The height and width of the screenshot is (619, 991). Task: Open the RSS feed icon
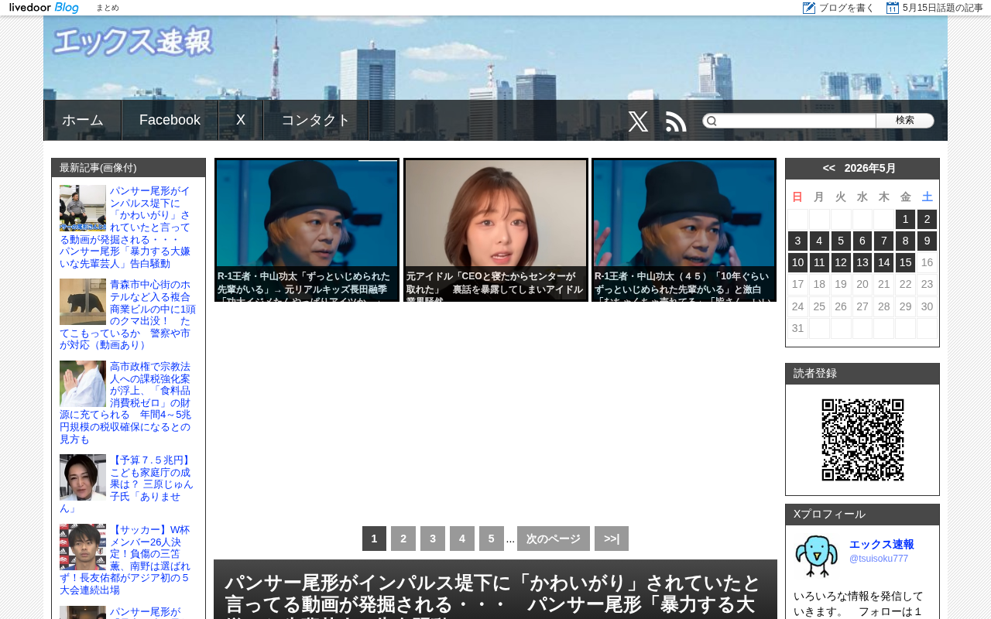click(x=676, y=121)
